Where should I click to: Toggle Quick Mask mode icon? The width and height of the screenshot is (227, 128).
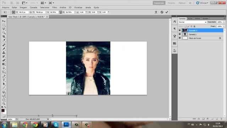(x=4, y=116)
